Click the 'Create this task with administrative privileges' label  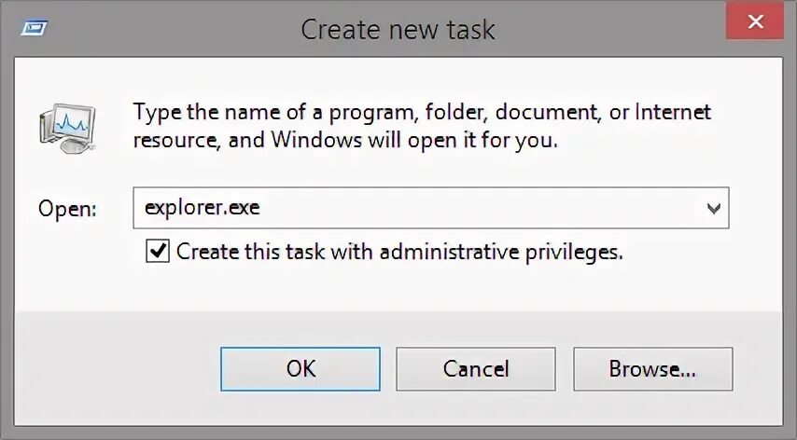tap(398, 252)
